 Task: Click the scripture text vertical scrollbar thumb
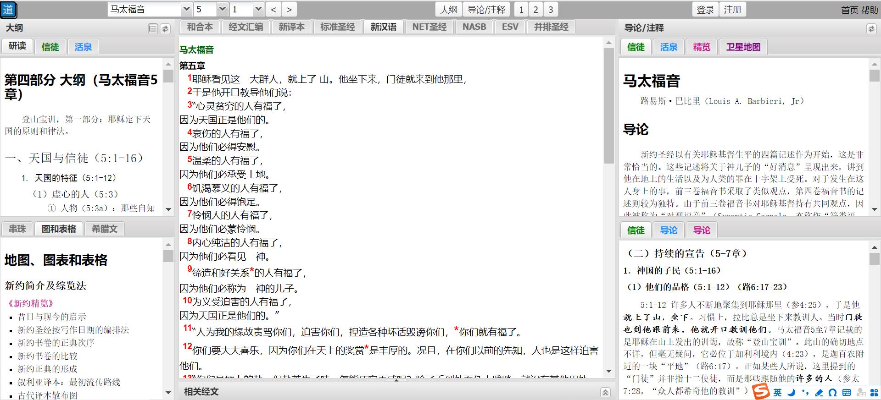(x=608, y=105)
